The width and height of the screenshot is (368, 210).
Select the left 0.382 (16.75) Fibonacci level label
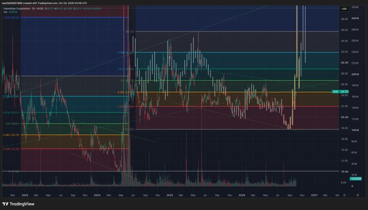11,135
